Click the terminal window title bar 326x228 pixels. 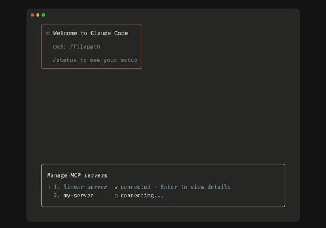tap(163, 15)
